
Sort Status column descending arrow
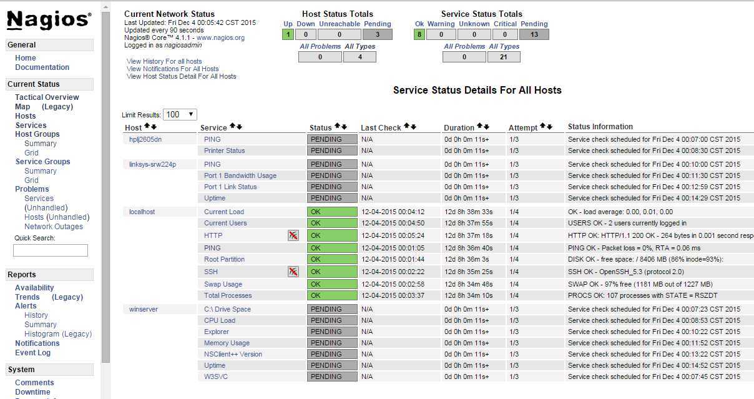coord(344,127)
